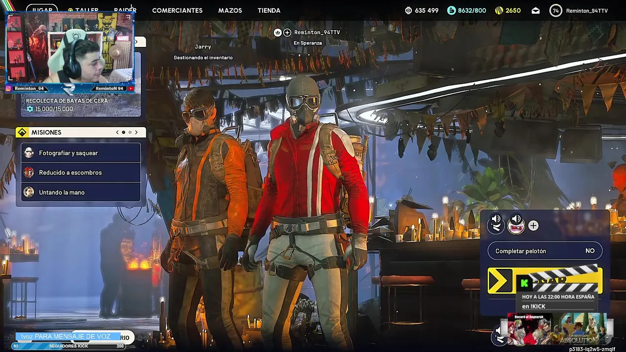Viewport: 626px width, 352px height.
Task: Go to the previous missions page with the left chevron
Action: click(117, 132)
